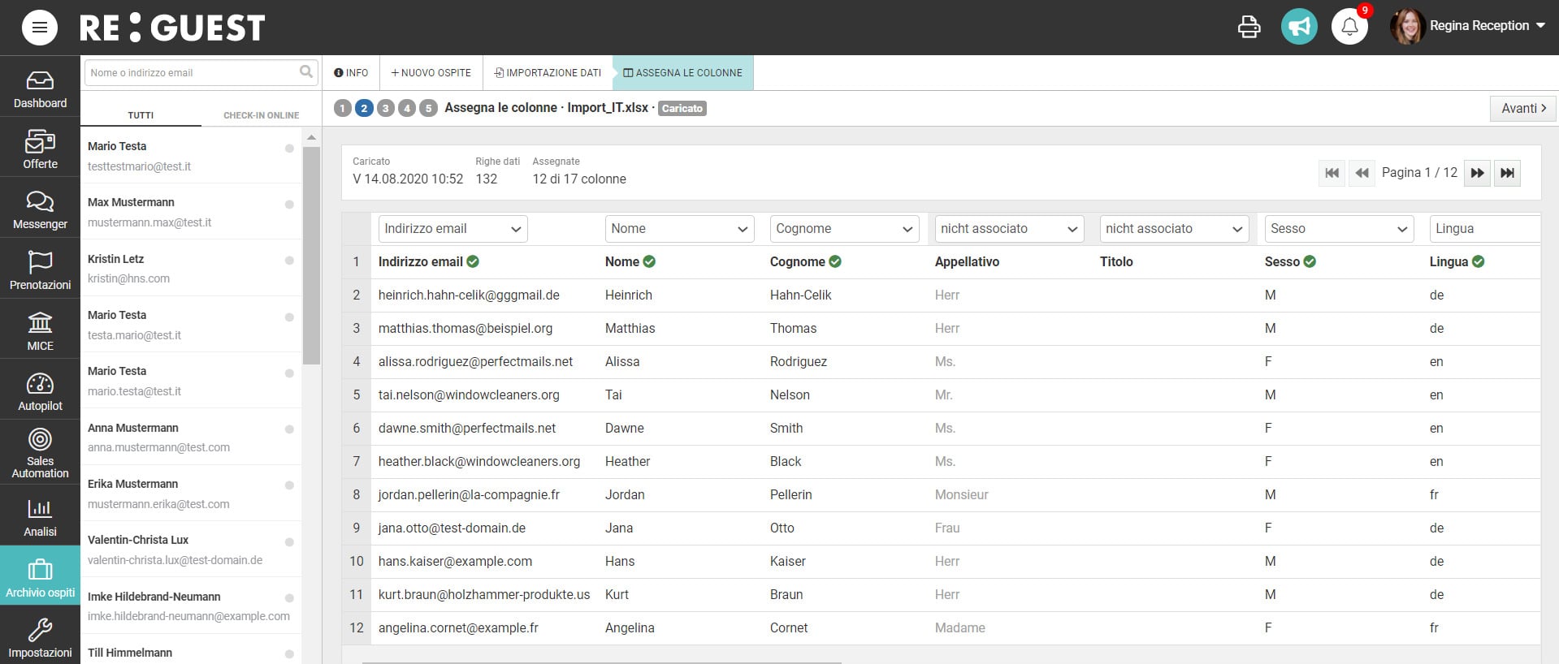
Task: Open nicht associato dropdown above Titolo
Action: [x=1174, y=229]
